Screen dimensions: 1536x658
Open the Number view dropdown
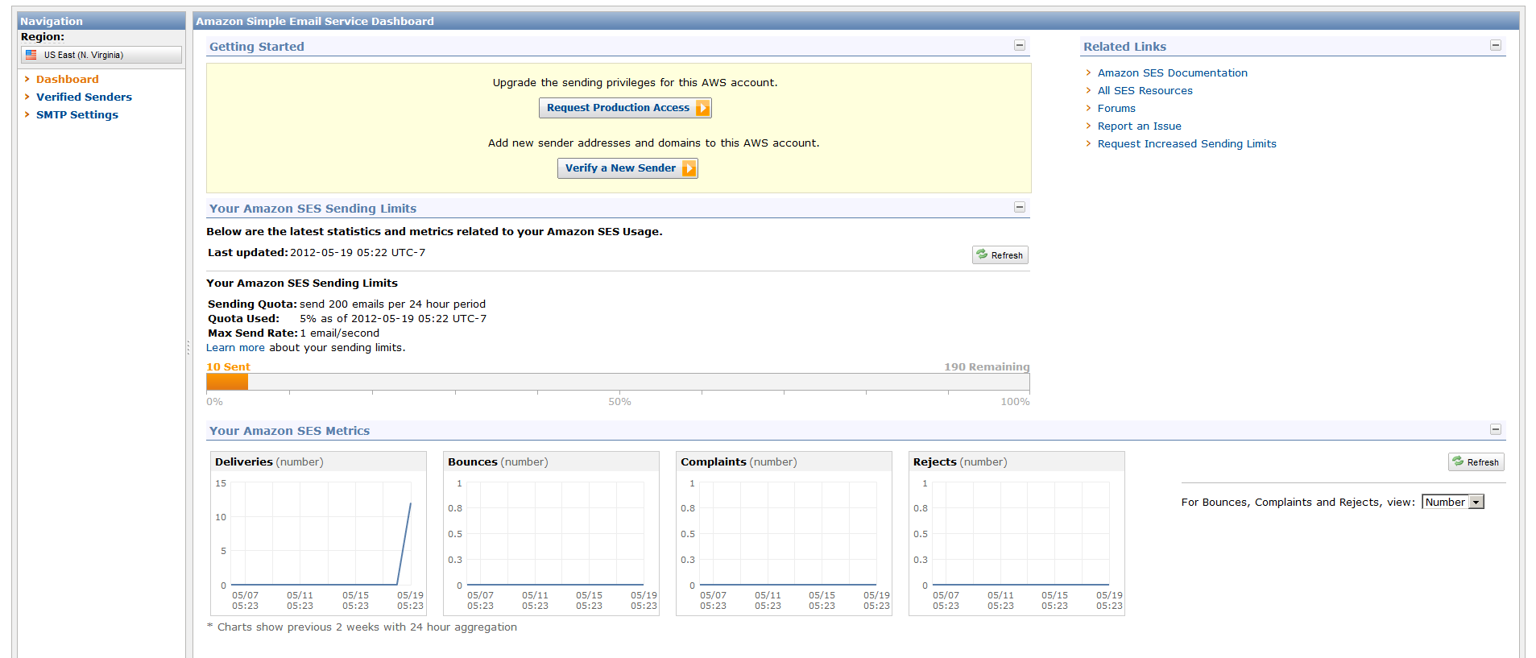click(x=1476, y=502)
